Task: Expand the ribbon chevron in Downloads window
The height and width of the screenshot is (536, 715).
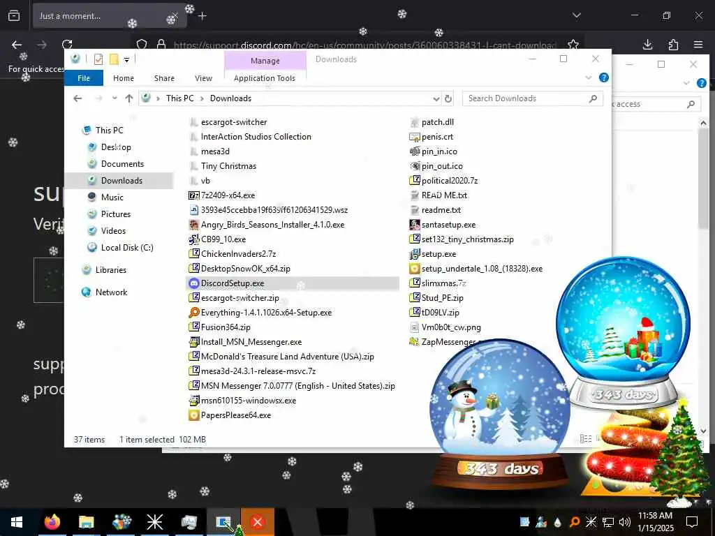Action: (x=588, y=78)
